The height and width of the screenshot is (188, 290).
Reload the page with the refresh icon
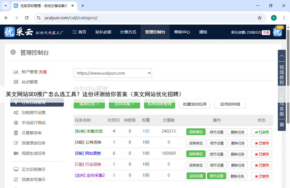click(x=27, y=18)
